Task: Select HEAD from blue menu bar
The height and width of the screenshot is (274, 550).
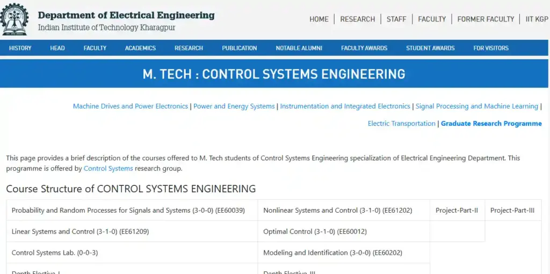Action: point(57,48)
